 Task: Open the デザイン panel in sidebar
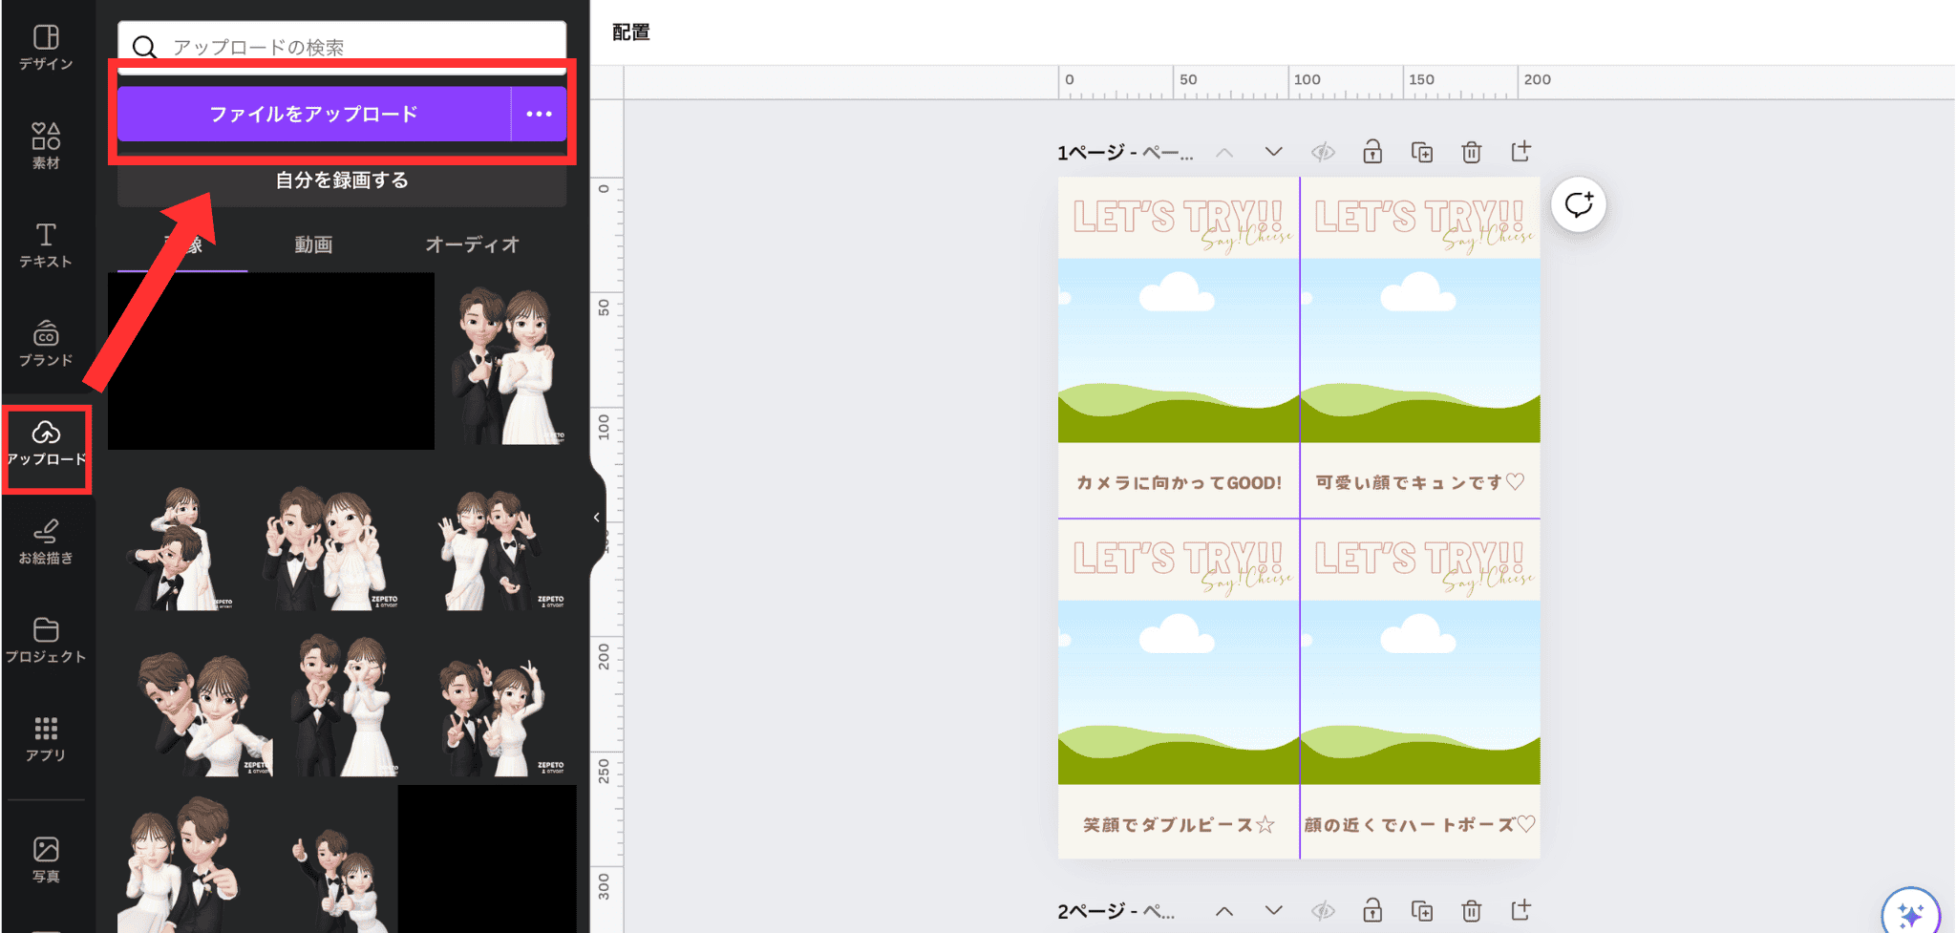46,48
